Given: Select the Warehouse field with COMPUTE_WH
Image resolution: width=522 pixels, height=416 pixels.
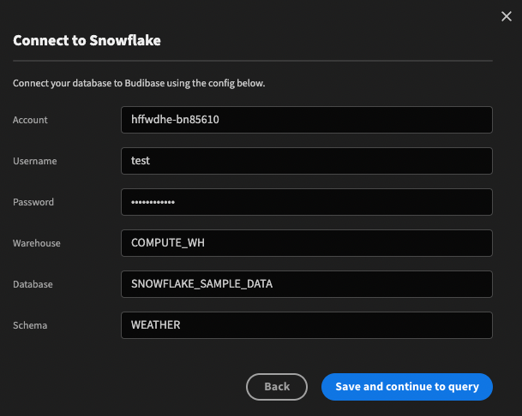Looking at the screenshot, I should pyautogui.click(x=307, y=243).
